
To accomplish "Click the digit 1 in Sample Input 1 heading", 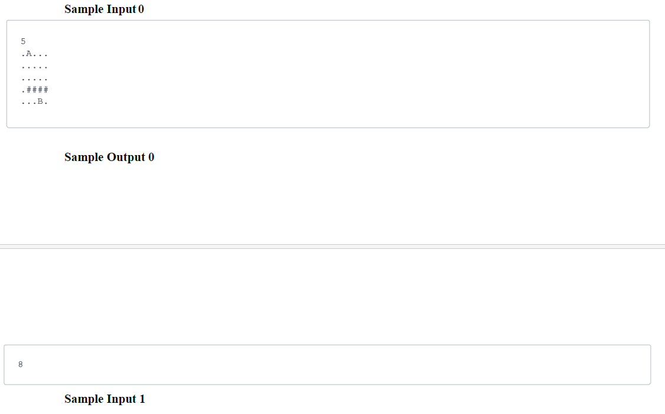I will click(142, 399).
